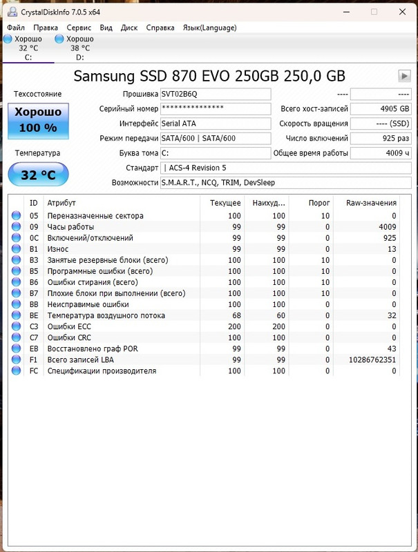Viewport: 418px width, 552px height.
Task: Open the Сервис menu
Action: [x=79, y=28]
